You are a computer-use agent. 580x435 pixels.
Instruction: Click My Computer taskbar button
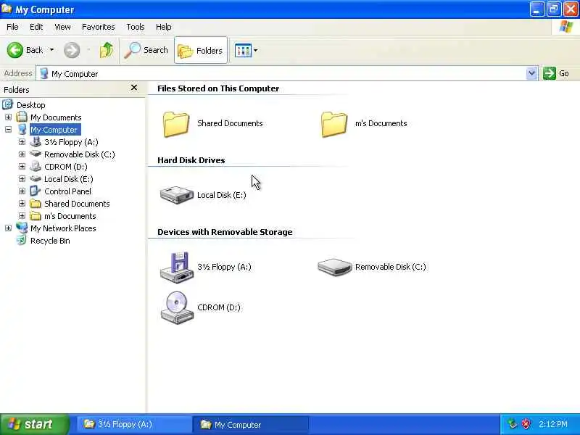pos(250,425)
